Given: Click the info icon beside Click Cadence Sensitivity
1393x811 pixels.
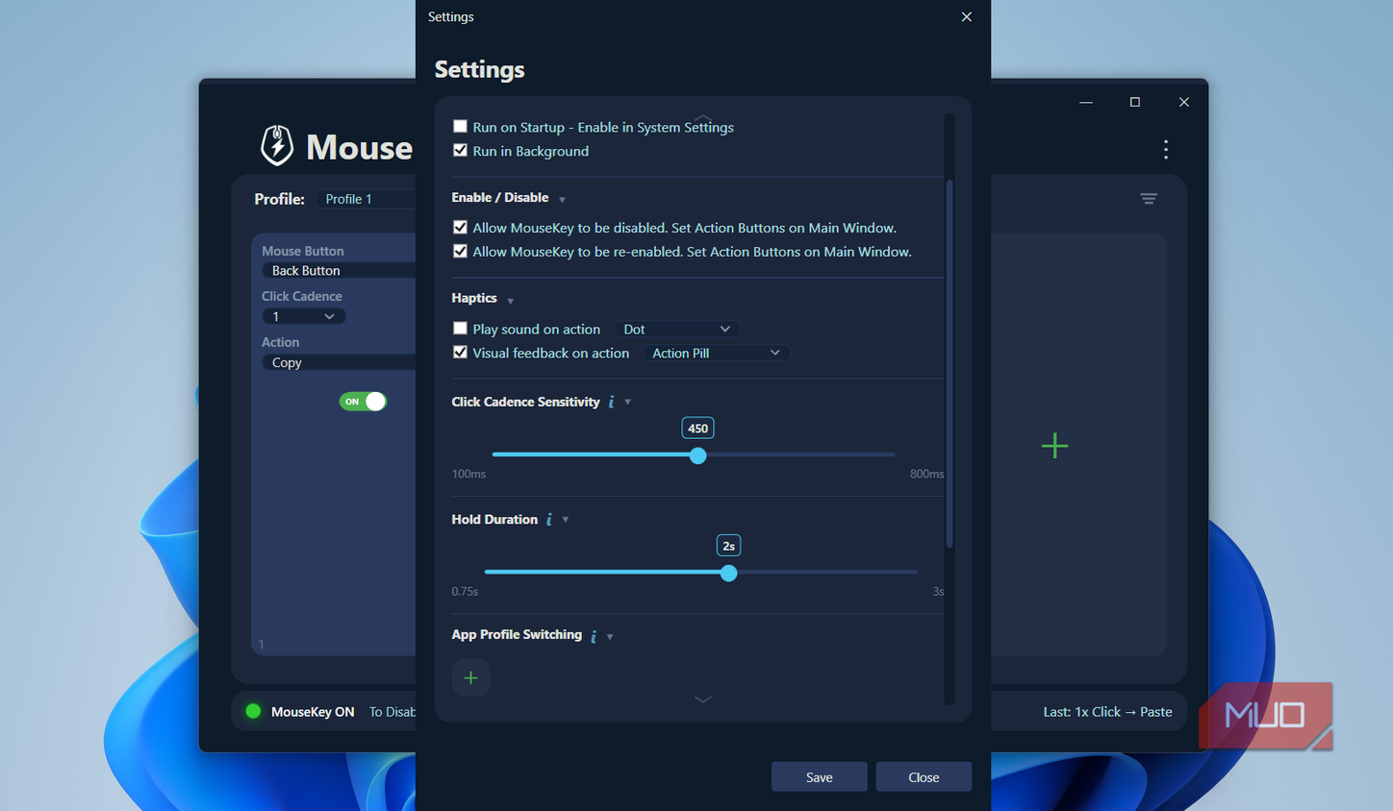Looking at the screenshot, I should click(612, 402).
